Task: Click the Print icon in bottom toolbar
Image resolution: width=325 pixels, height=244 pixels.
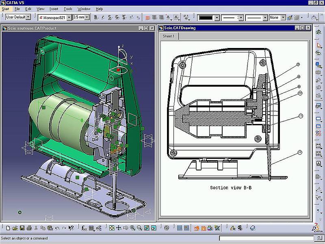Action: 29,228
